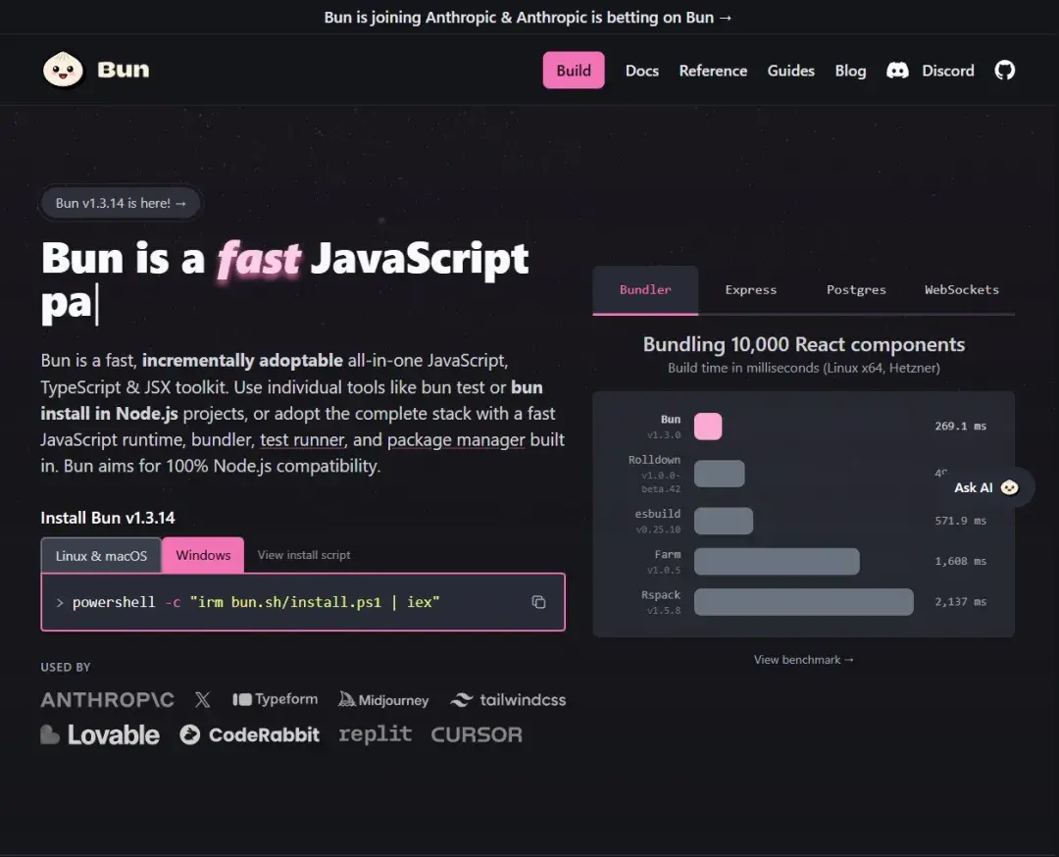Click the Farm benchmark bar
1059x857 pixels.
777,561
